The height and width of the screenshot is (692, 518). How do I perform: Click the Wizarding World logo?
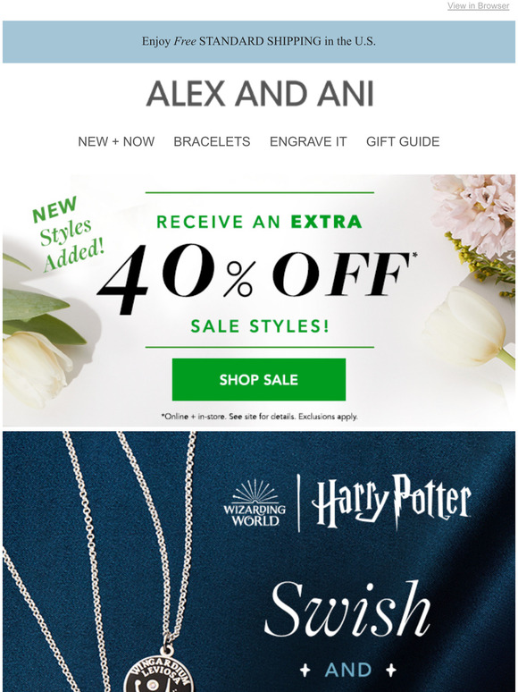coord(255,502)
